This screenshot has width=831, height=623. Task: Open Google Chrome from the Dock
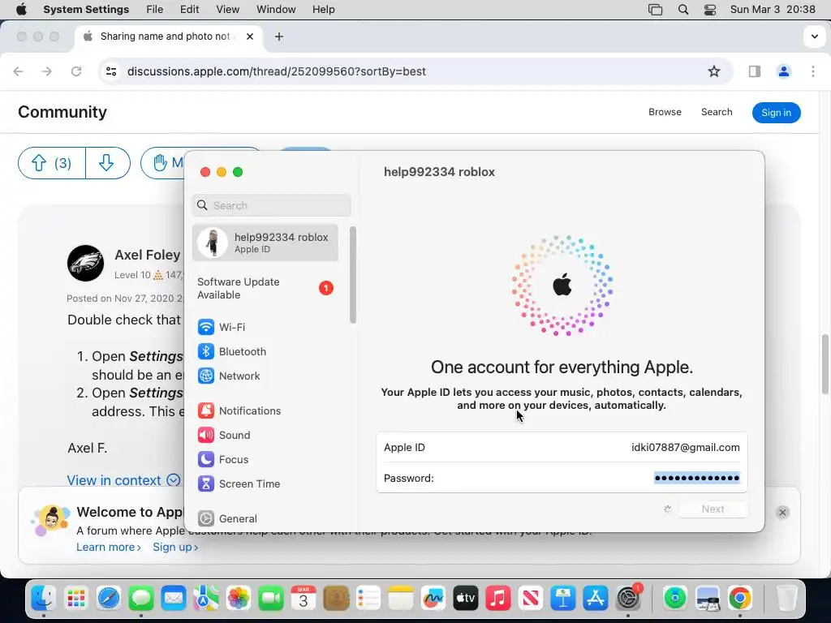pos(740,599)
